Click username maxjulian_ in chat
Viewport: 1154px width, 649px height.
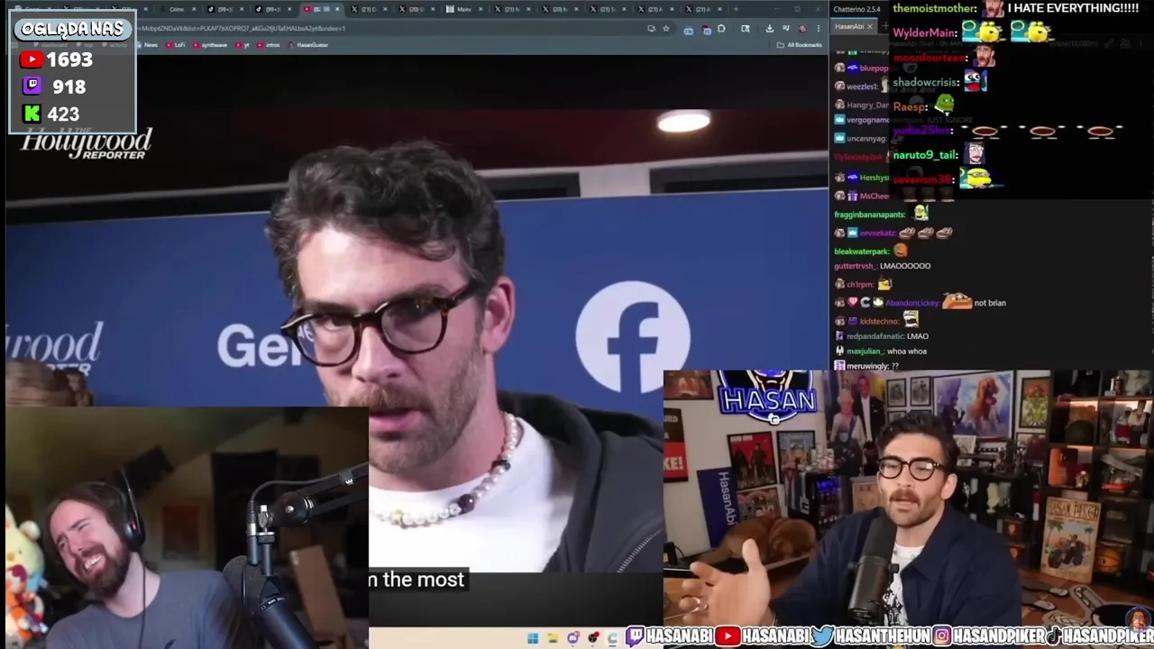click(x=864, y=352)
